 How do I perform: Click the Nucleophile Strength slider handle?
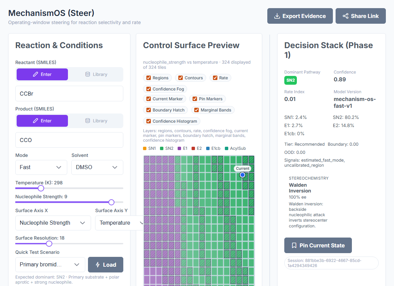coord(111,202)
